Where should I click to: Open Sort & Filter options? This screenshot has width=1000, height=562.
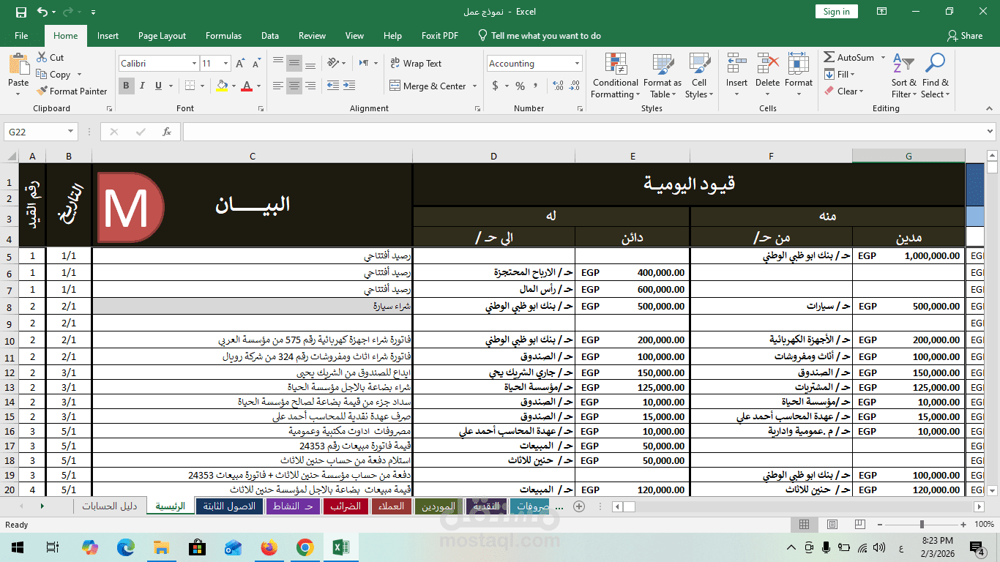pos(903,76)
